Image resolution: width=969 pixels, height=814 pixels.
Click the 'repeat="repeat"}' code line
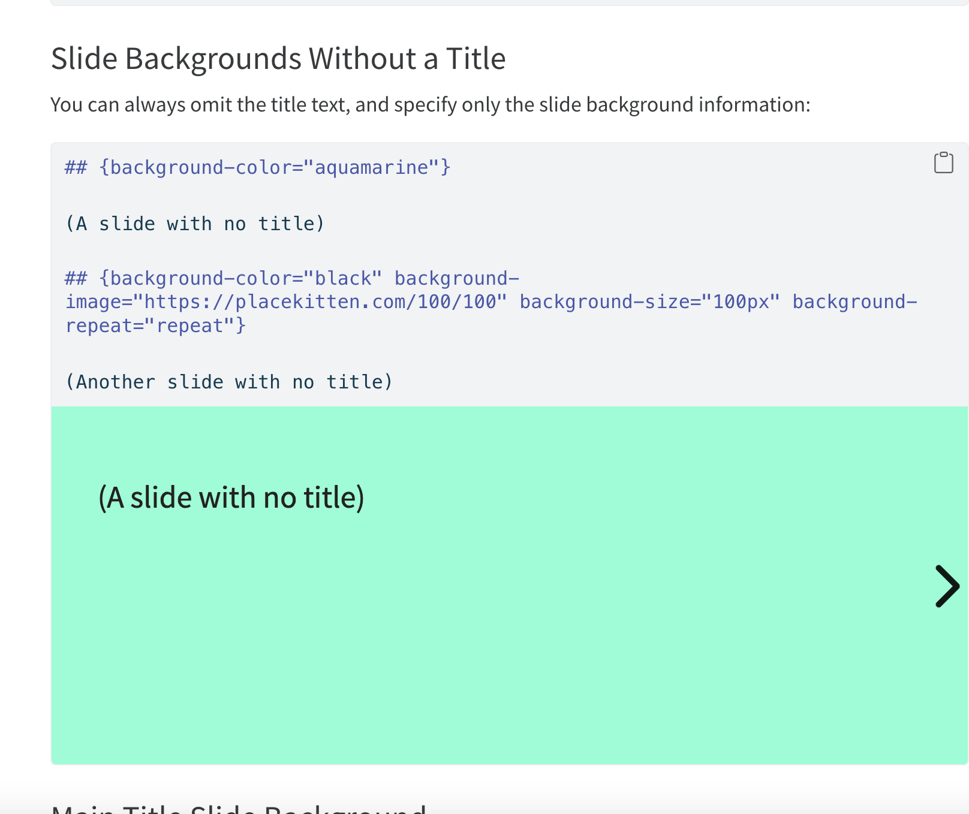click(x=155, y=325)
